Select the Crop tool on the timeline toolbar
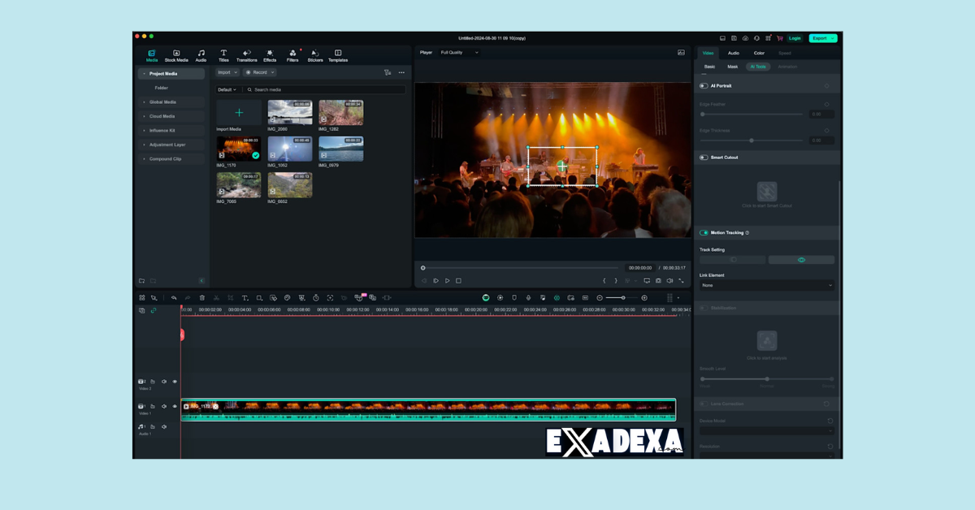 (x=231, y=297)
